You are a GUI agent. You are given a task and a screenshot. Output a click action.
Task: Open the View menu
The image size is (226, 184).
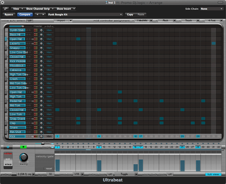(18, 9)
